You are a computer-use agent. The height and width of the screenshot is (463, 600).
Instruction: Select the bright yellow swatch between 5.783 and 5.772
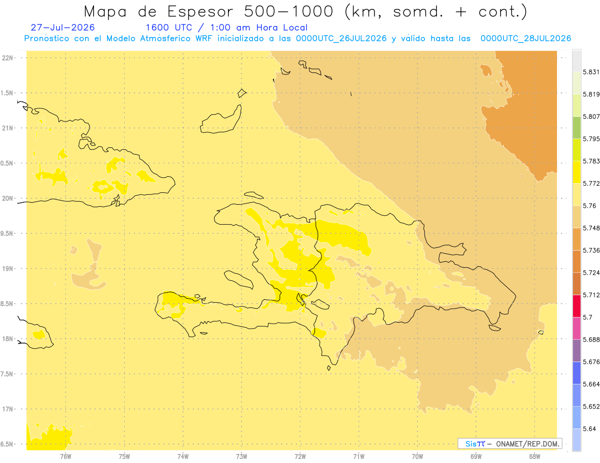[576, 172]
